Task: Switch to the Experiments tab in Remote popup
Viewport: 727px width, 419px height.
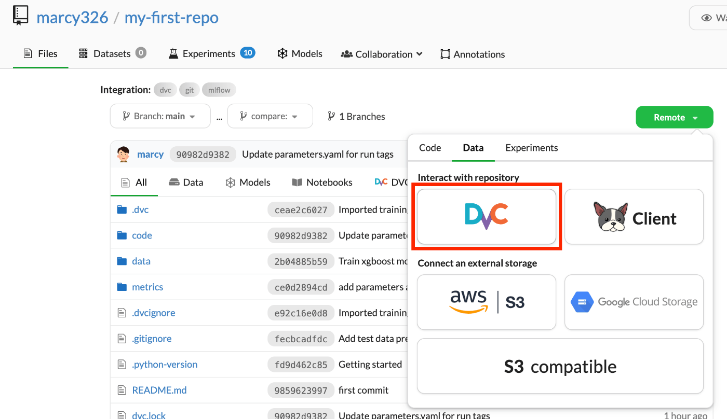Action: coord(532,148)
